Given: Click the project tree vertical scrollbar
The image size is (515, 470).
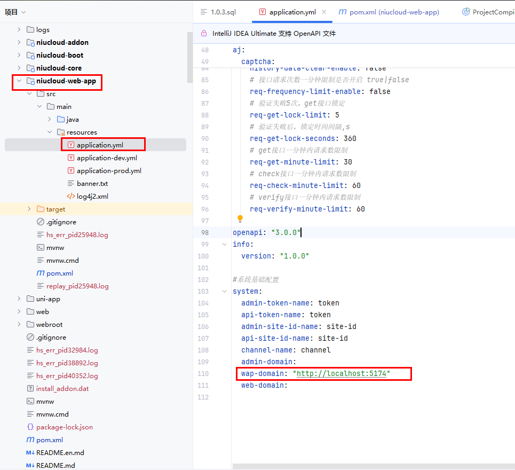Looking at the screenshot, I should pos(189,56).
